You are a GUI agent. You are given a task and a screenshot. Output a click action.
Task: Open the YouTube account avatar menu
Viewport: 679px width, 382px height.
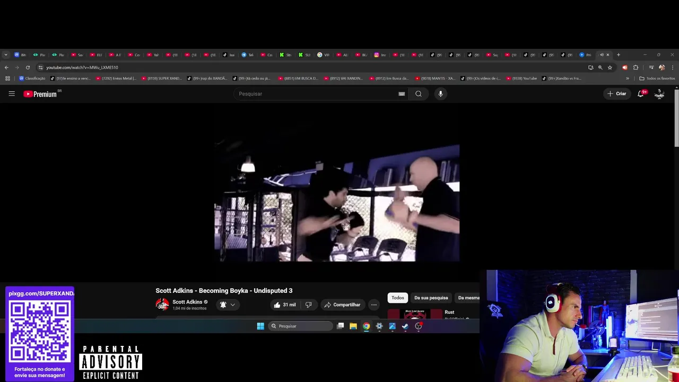click(659, 94)
